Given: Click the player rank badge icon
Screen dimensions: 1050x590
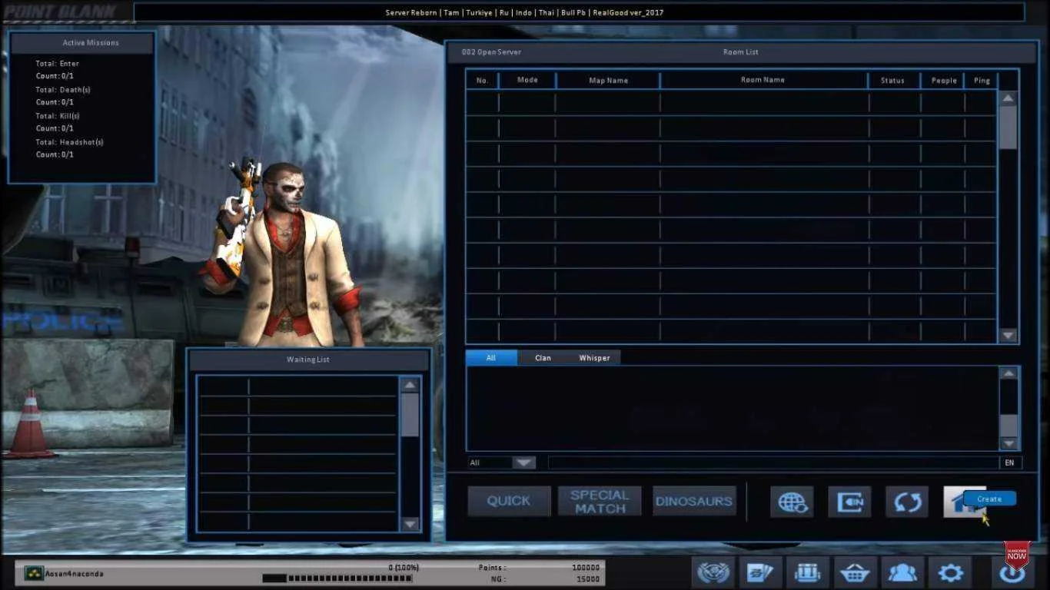Looking at the screenshot, I should click(33, 573).
